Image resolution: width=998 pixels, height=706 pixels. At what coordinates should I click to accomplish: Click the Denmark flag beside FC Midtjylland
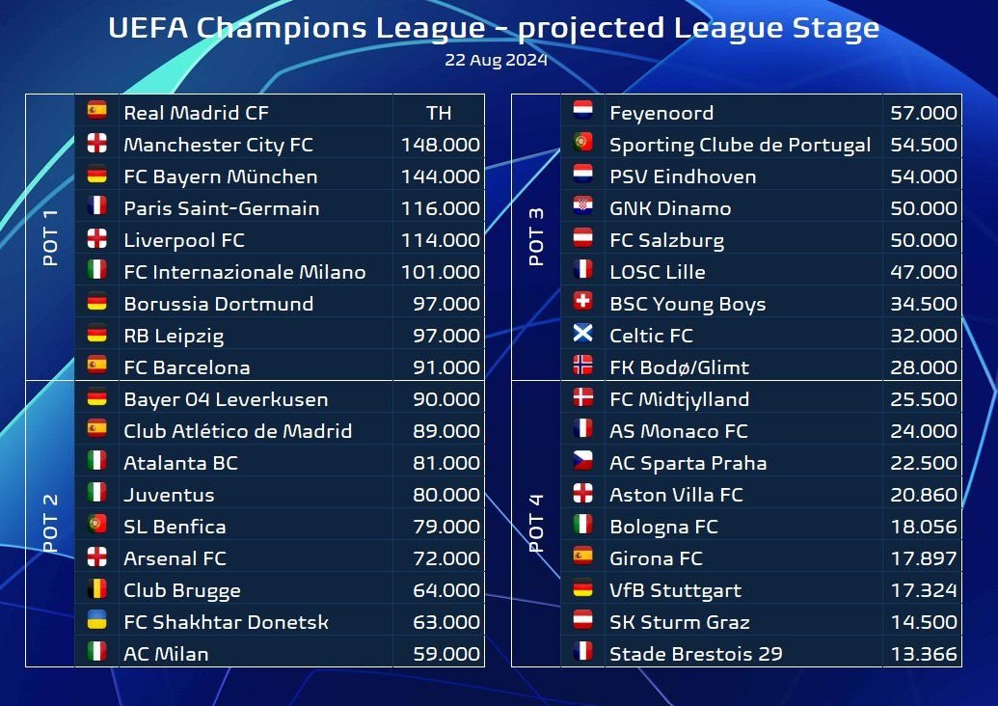tap(582, 396)
